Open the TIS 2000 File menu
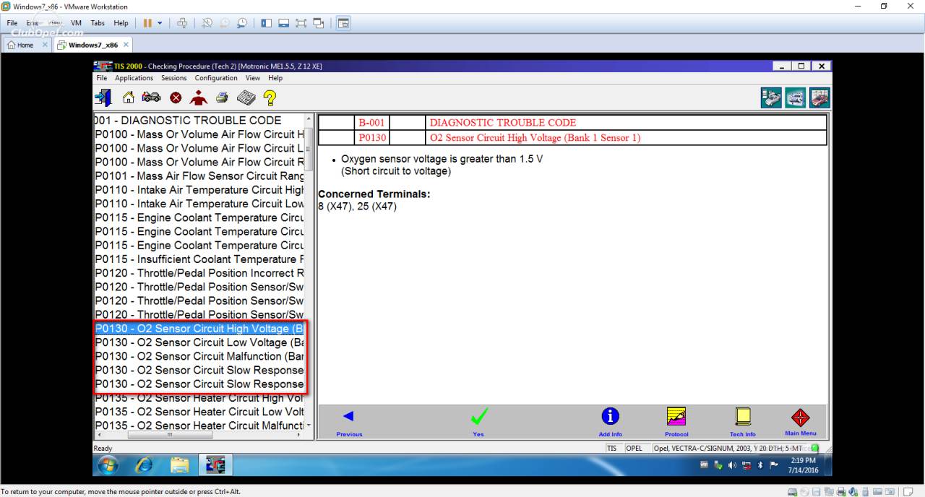925x497 pixels. pyautogui.click(x=102, y=78)
